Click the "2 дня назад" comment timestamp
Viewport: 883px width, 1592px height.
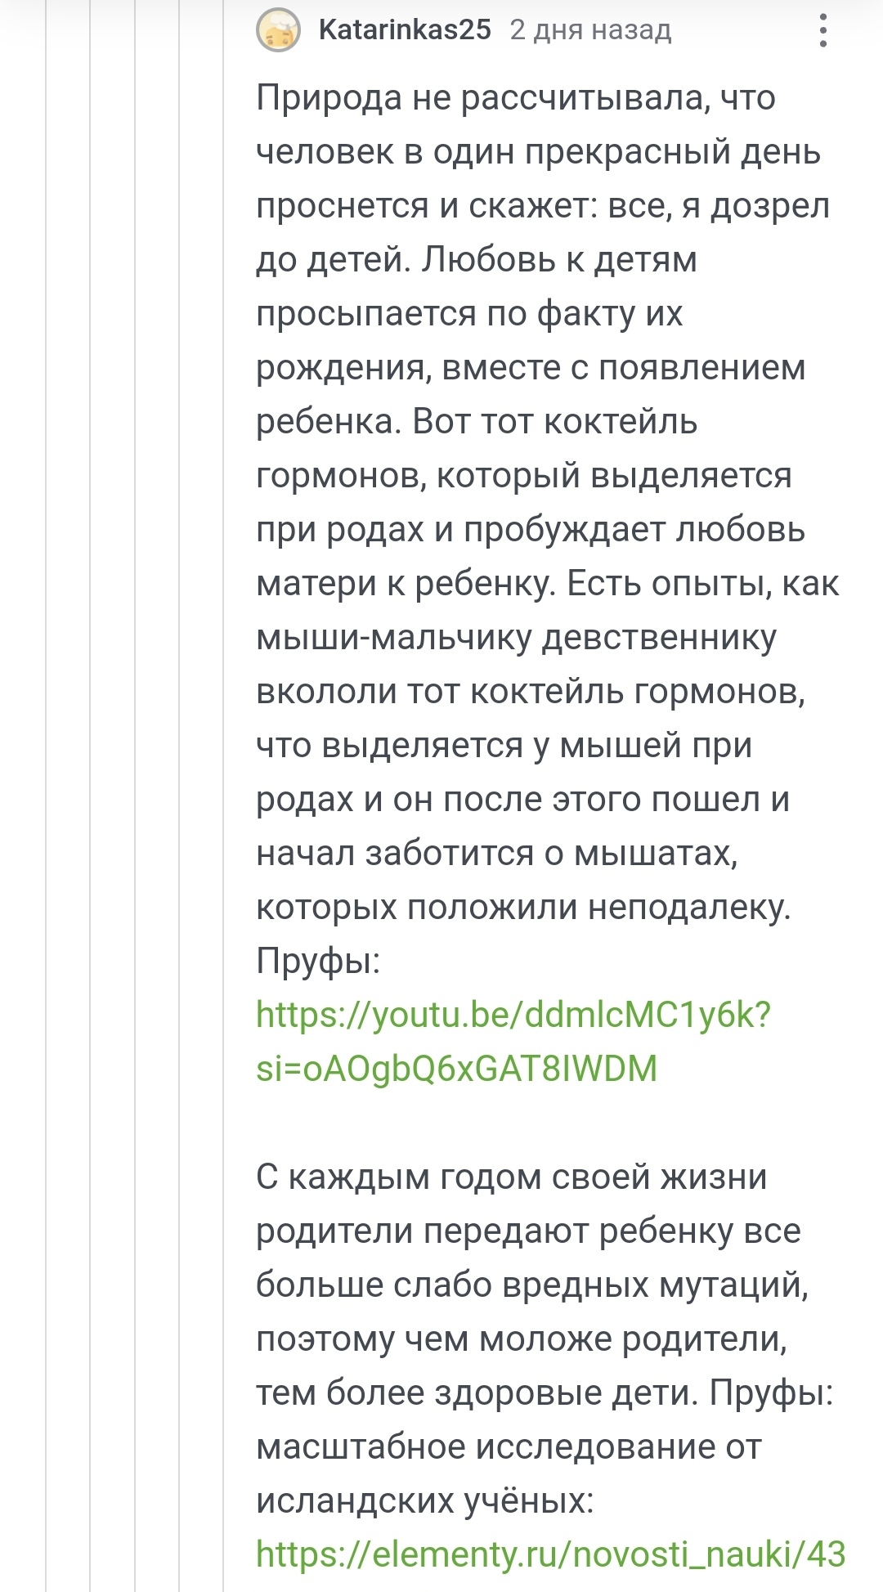click(x=590, y=30)
